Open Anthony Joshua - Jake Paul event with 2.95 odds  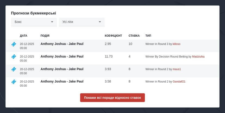(62, 44)
